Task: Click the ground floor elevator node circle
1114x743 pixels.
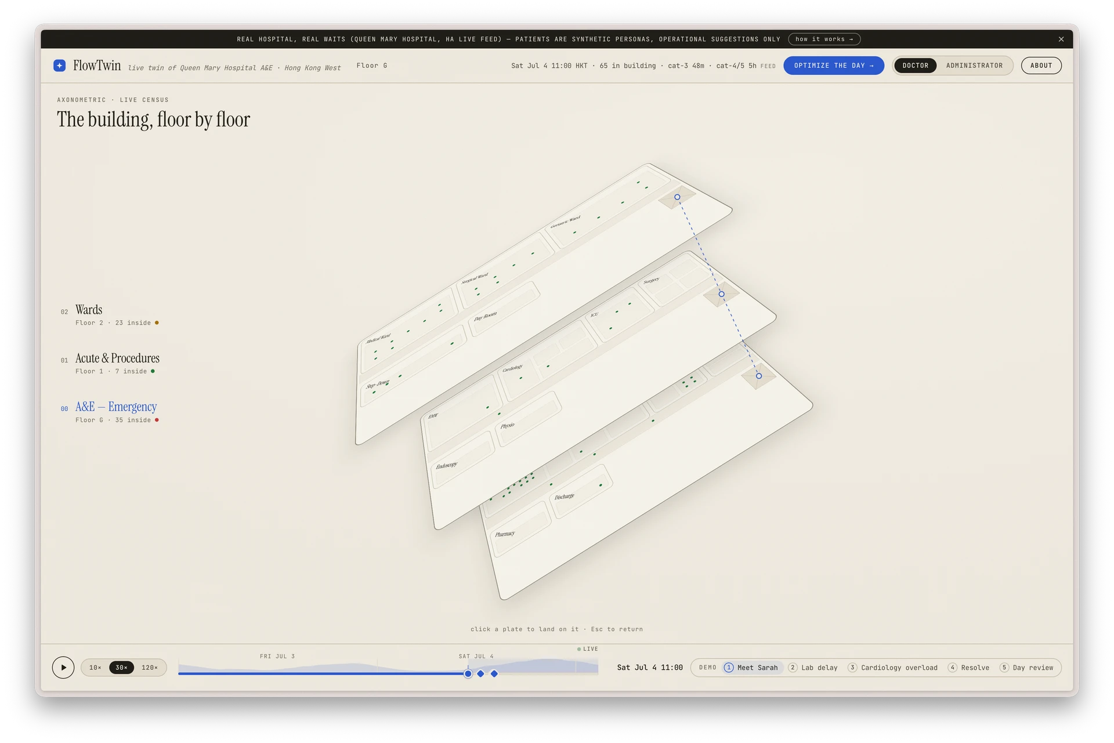Action: pos(759,376)
